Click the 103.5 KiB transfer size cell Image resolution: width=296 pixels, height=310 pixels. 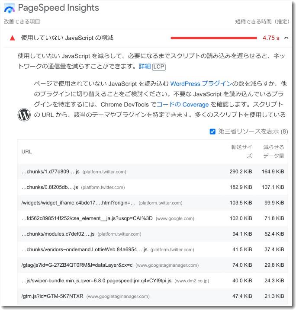[241, 203]
